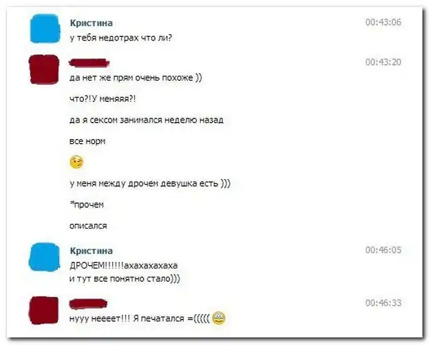Click Кристина's second blue avatar
Image resolution: width=430 pixels, height=345 pixels.
pos(45,257)
